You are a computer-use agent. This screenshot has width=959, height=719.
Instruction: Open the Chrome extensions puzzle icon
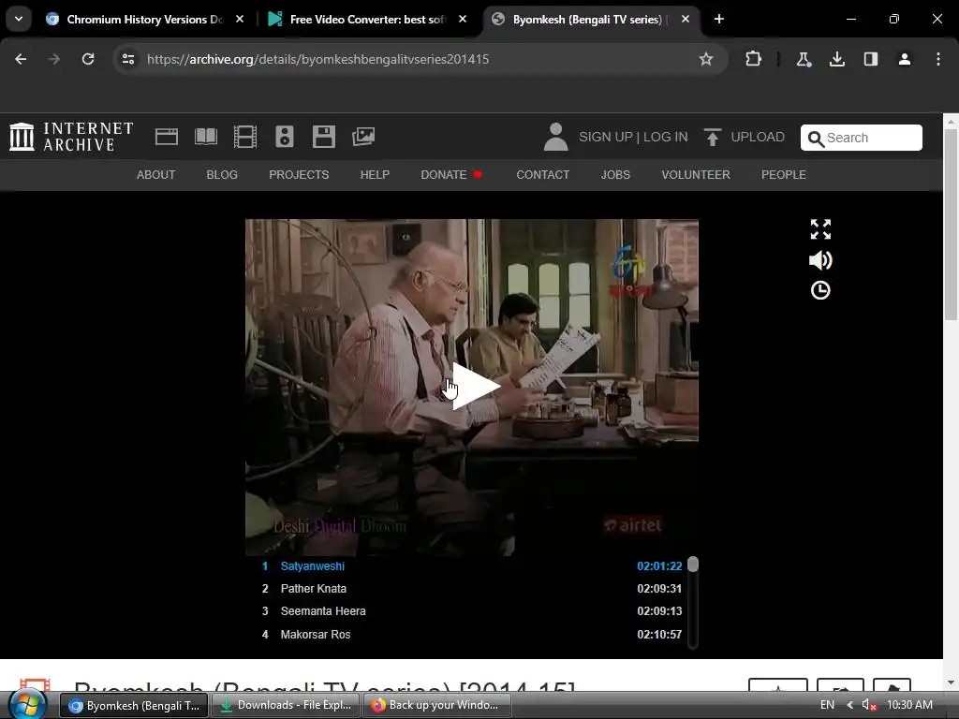[x=754, y=59]
